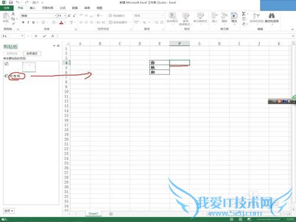Screen dimensions: 296x222
Task: Click Clear All button in clipboard pane
Action: coord(32,53)
